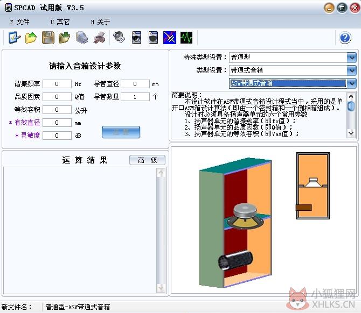Expand the 特殊类型设置 dropdown
The width and height of the screenshot is (361, 313).
[352, 58]
